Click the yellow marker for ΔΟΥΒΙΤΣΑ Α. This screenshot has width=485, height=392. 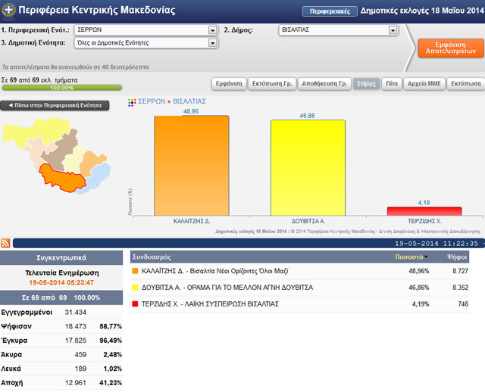tap(135, 288)
